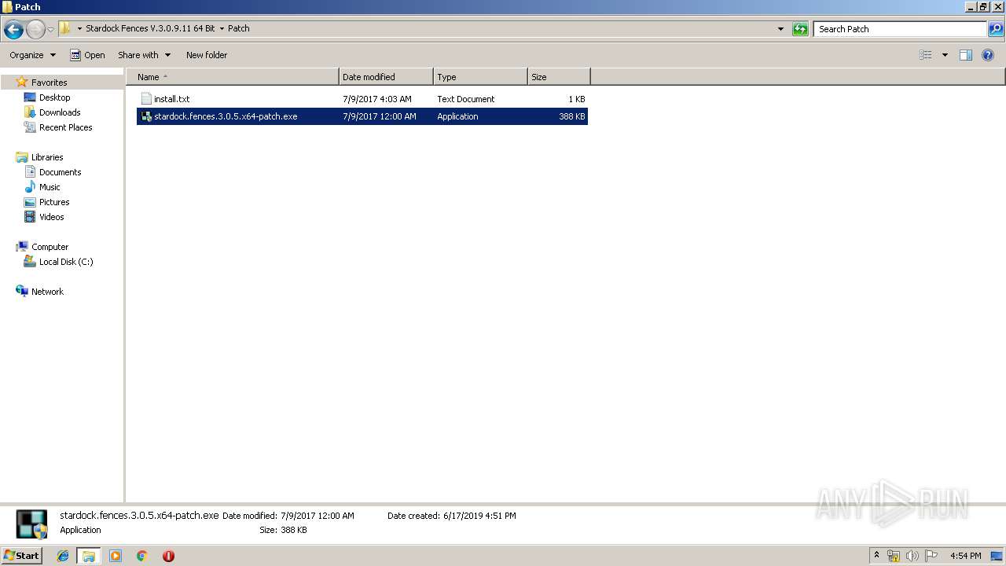Click the magnifier search icon

click(996, 29)
